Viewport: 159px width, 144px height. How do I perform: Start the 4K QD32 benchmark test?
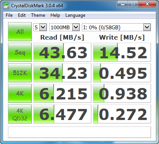(20, 114)
